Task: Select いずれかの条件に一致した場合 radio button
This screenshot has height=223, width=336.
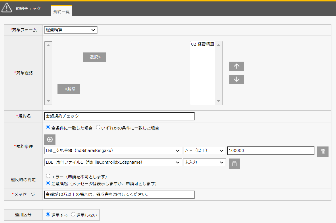Action: (98, 127)
